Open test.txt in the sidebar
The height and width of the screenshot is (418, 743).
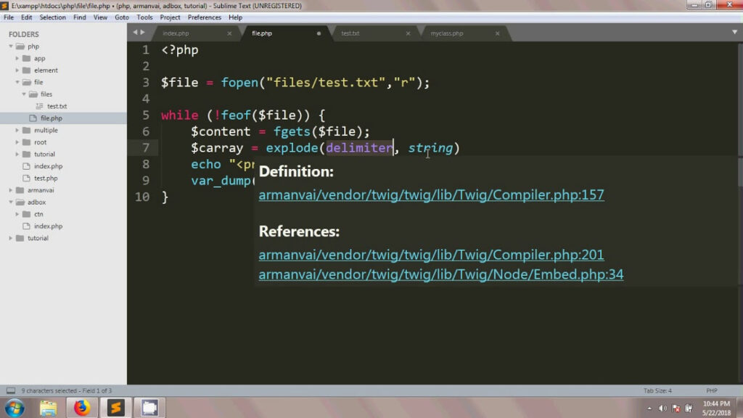coord(57,106)
